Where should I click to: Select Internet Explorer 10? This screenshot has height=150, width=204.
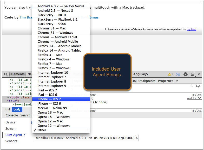(x=61, y=73)
